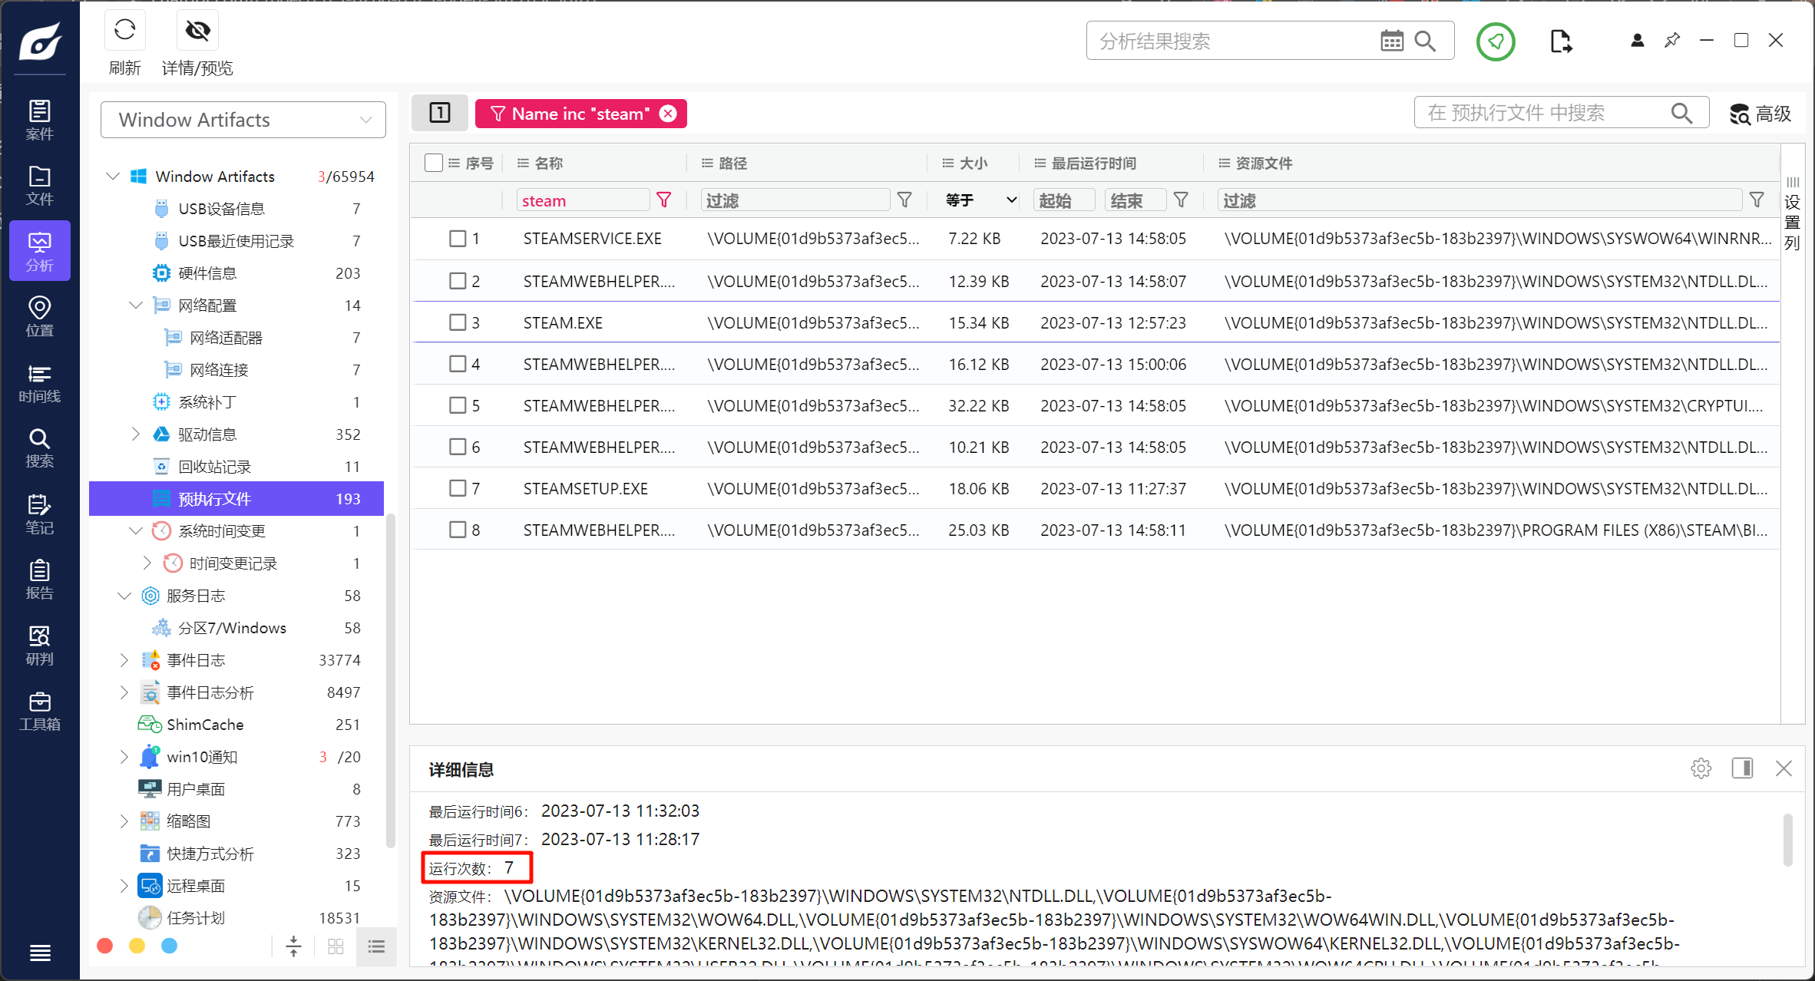
Task: Click the calendar icon in the search bar
Action: [1391, 41]
